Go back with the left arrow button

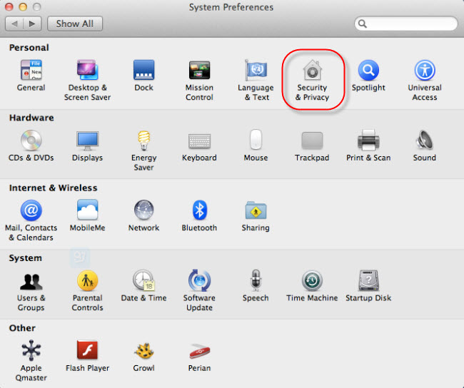(x=14, y=24)
